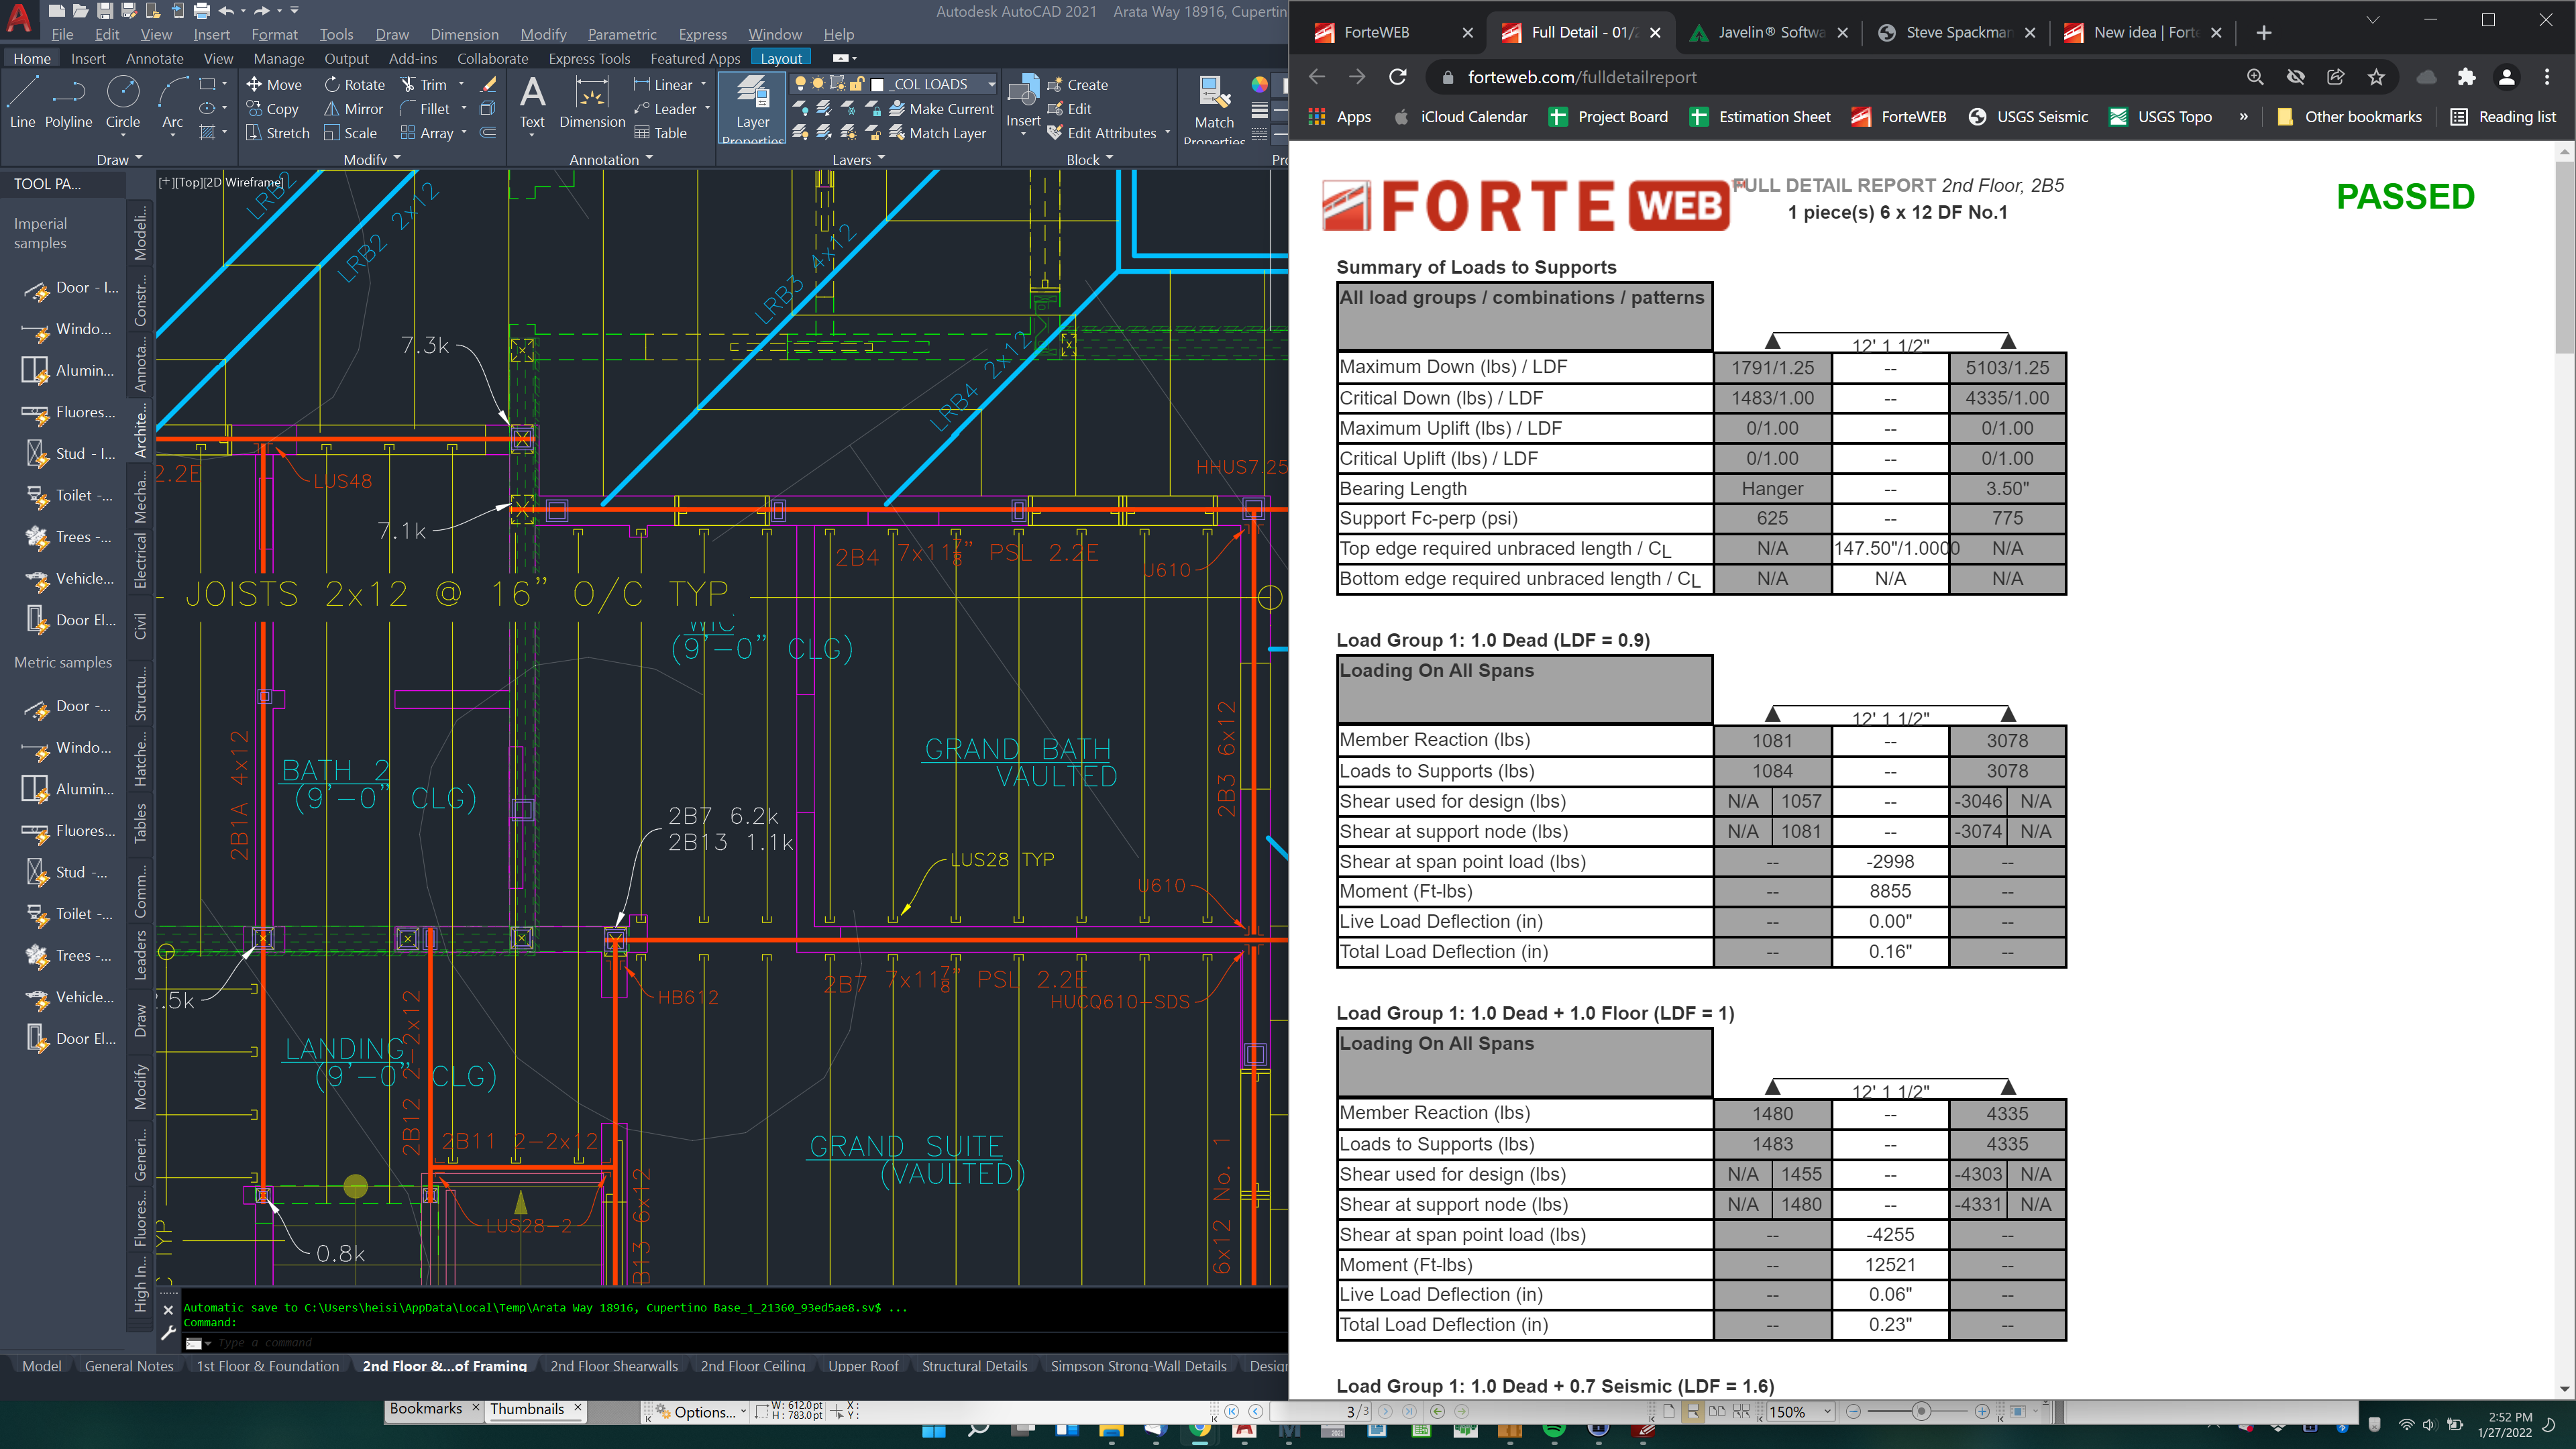Viewport: 2576px width, 1449px height.
Task: Click the Windows Start button
Action: click(x=933, y=1430)
